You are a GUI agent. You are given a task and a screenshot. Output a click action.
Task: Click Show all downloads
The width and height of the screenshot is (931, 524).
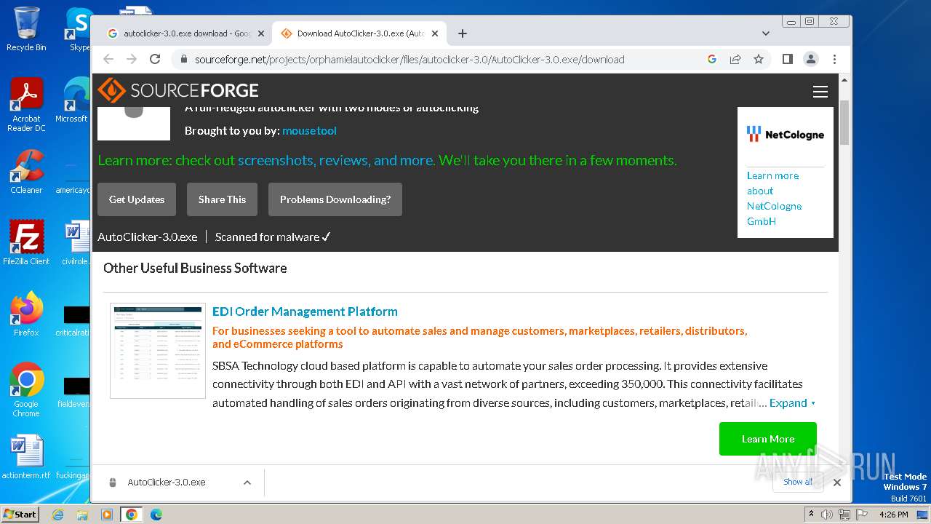tap(797, 482)
